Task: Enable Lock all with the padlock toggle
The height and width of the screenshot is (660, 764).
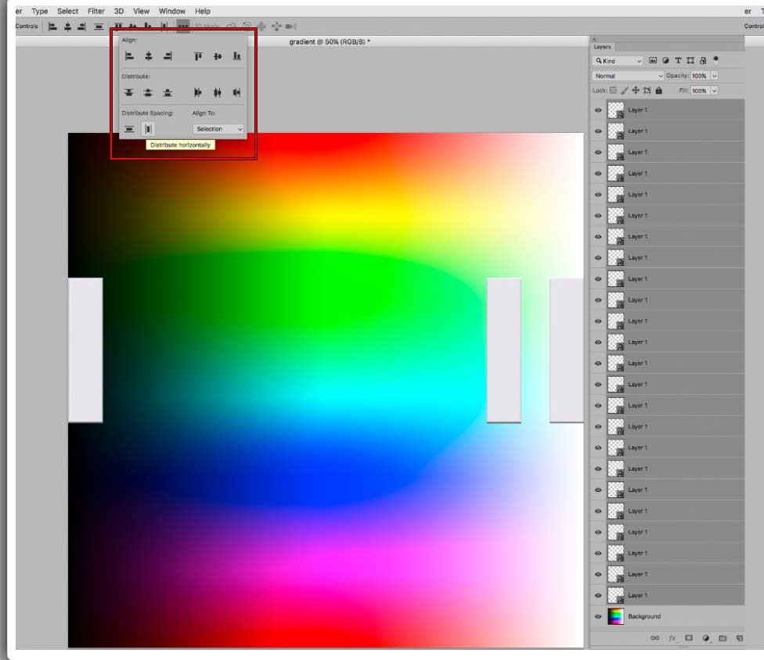Action: click(658, 91)
